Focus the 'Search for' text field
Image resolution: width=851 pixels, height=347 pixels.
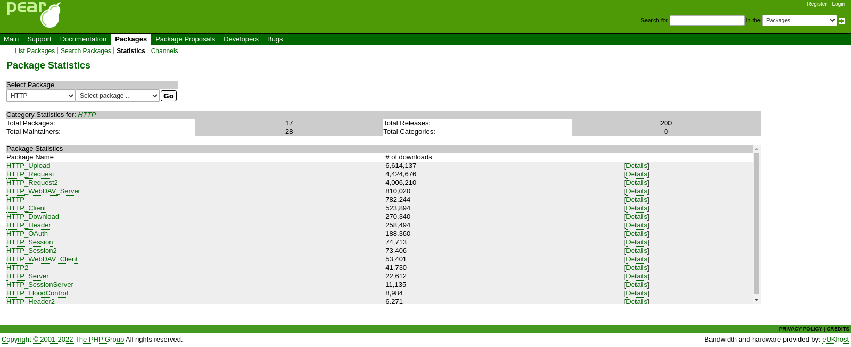(x=706, y=20)
